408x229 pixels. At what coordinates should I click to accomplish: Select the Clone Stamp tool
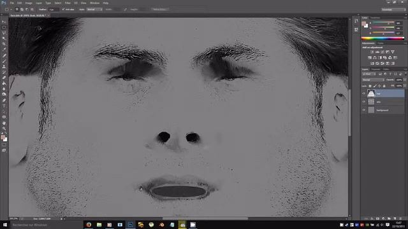(x=4, y=66)
